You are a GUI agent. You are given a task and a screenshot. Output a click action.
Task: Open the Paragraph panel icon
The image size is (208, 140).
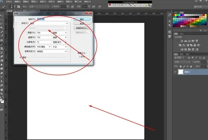[x=170, y=25]
